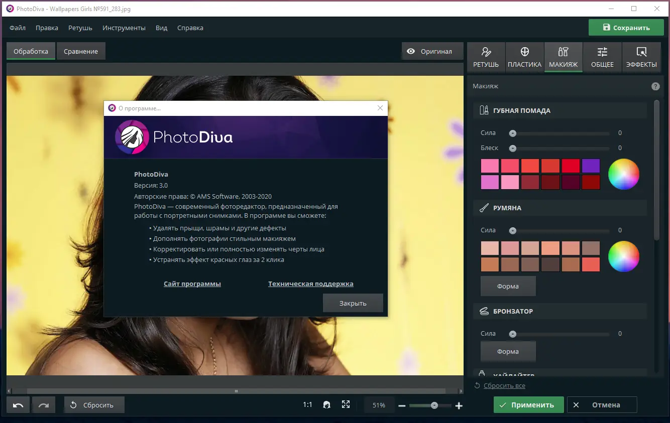Viewport: 670px width, 423px height.
Task: Click the PhotoDiva app icon in title bar
Action: pyautogui.click(x=10, y=9)
